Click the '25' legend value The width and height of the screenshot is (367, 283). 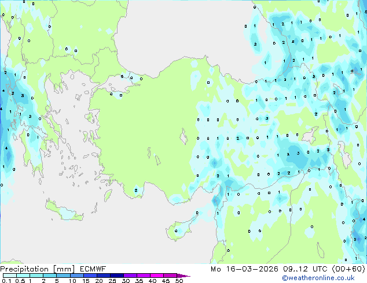(x=112, y=281)
